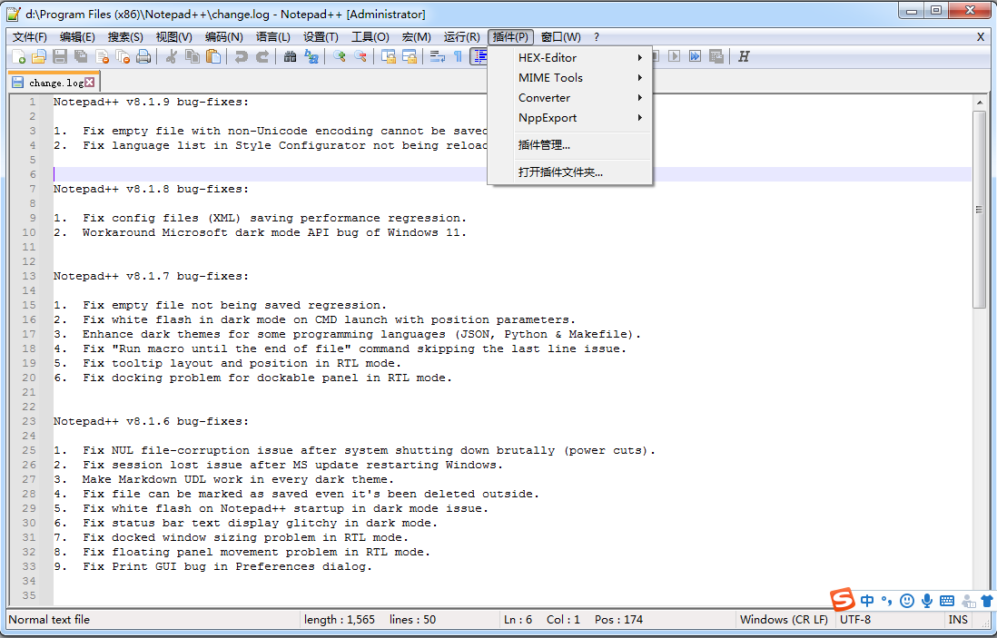
Task: Click the Redo arrow icon
Action: click(x=262, y=57)
